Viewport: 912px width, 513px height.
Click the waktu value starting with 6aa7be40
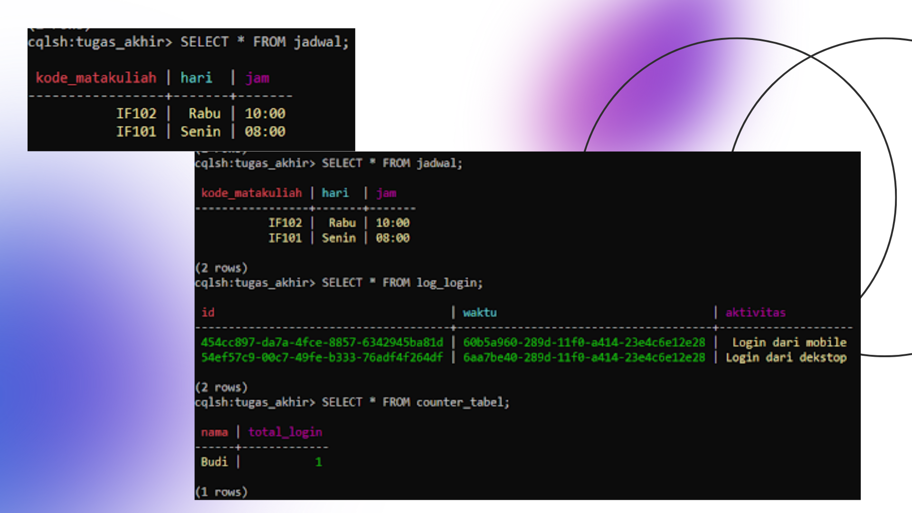[584, 358]
